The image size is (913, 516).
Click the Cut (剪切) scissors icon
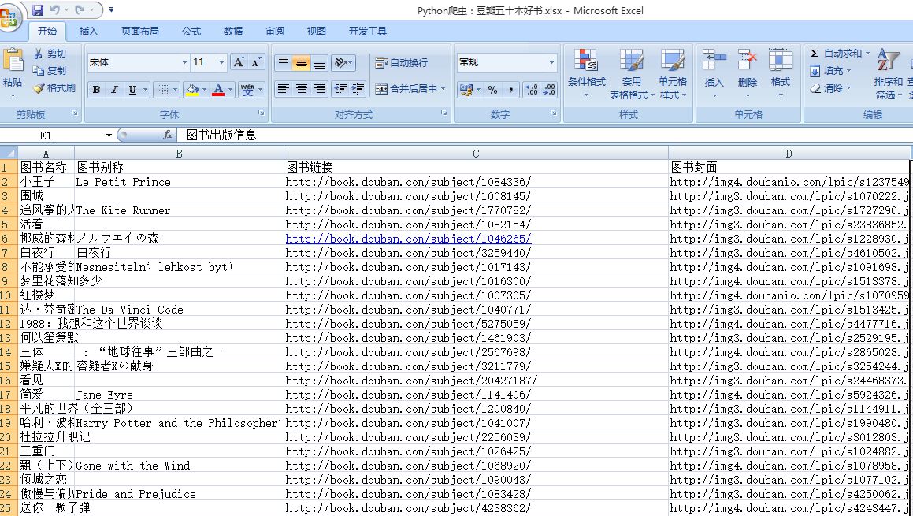[x=39, y=54]
